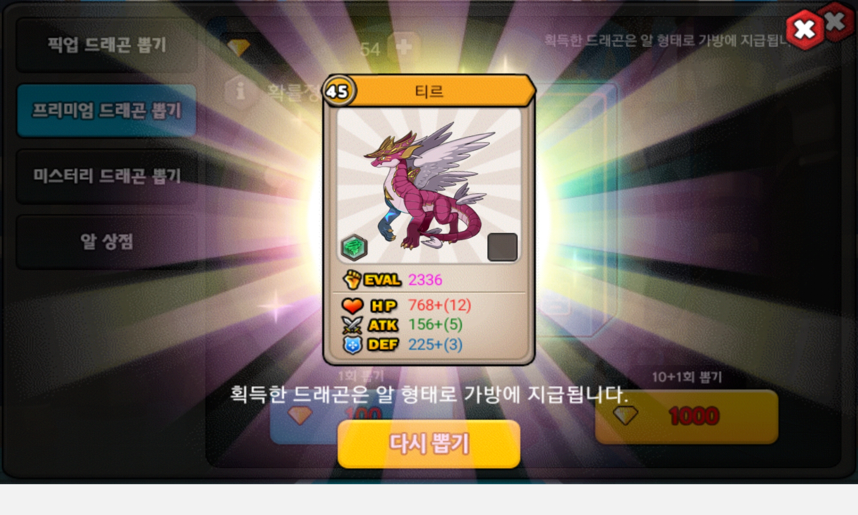Click the DEF shield icon
Viewport: 858px width, 515px height.
click(352, 345)
